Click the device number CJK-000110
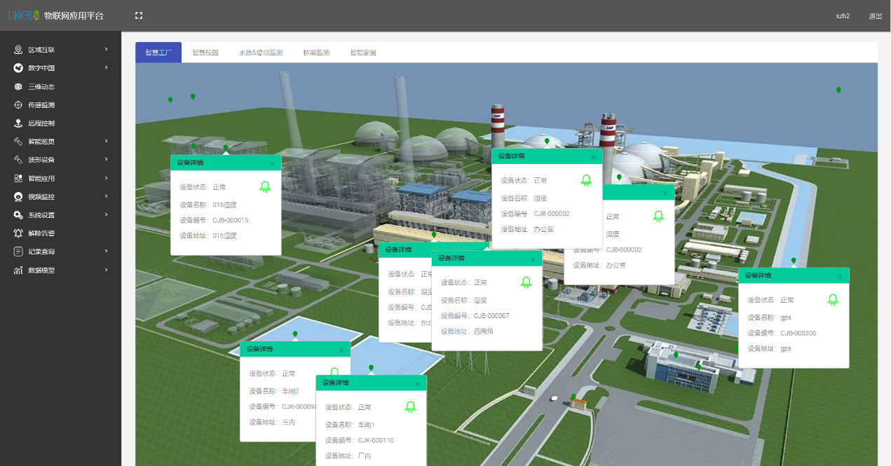891x466 pixels. pyautogui.click(x=376, y=441)
